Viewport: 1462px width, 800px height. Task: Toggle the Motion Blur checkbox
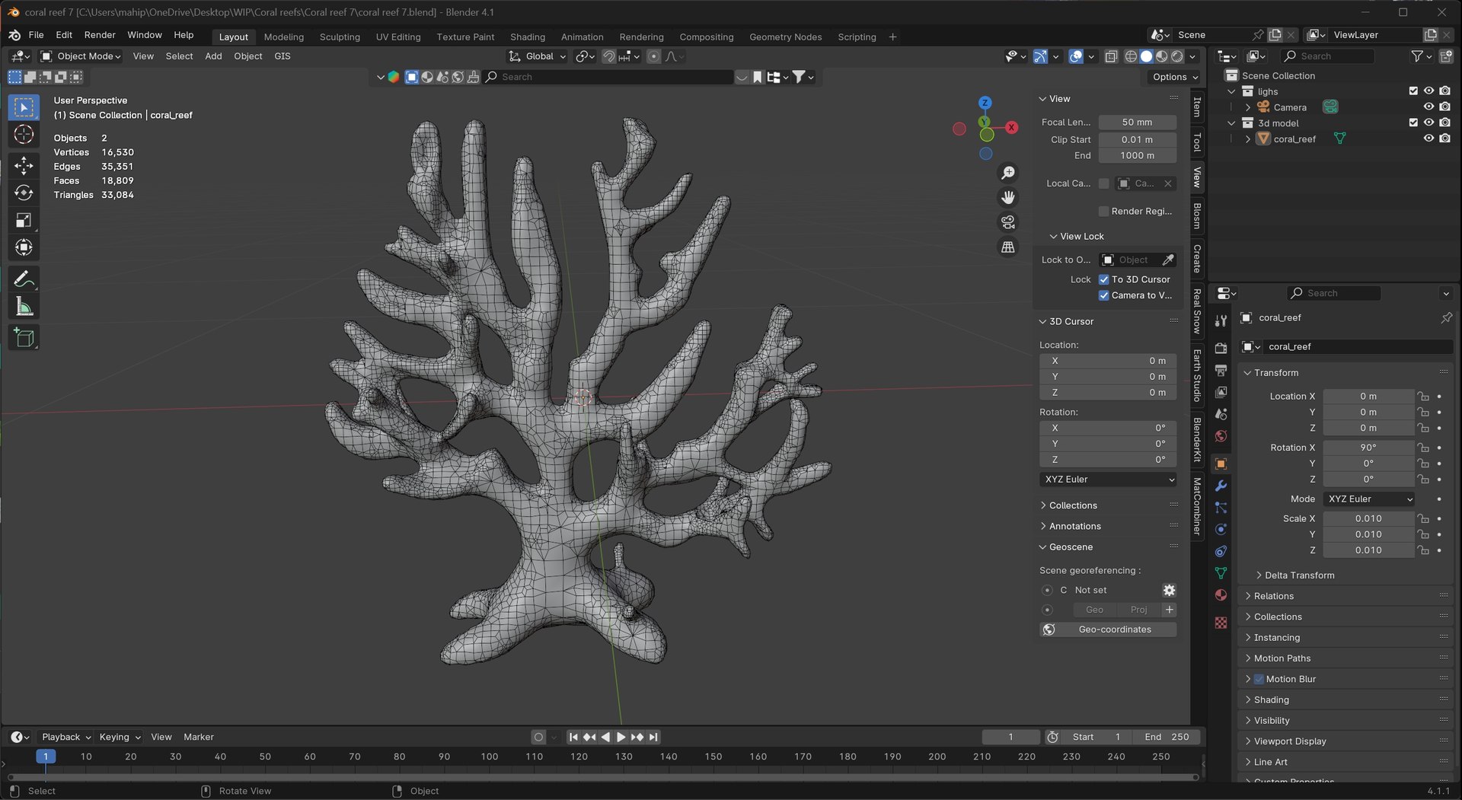point(1259,679)
